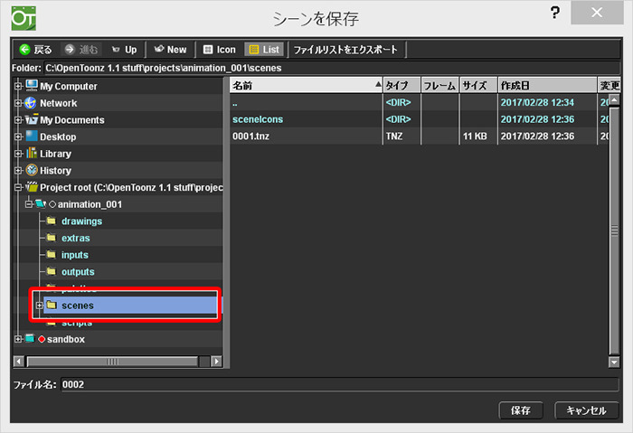Click the extras folder icon

[52, 237]
